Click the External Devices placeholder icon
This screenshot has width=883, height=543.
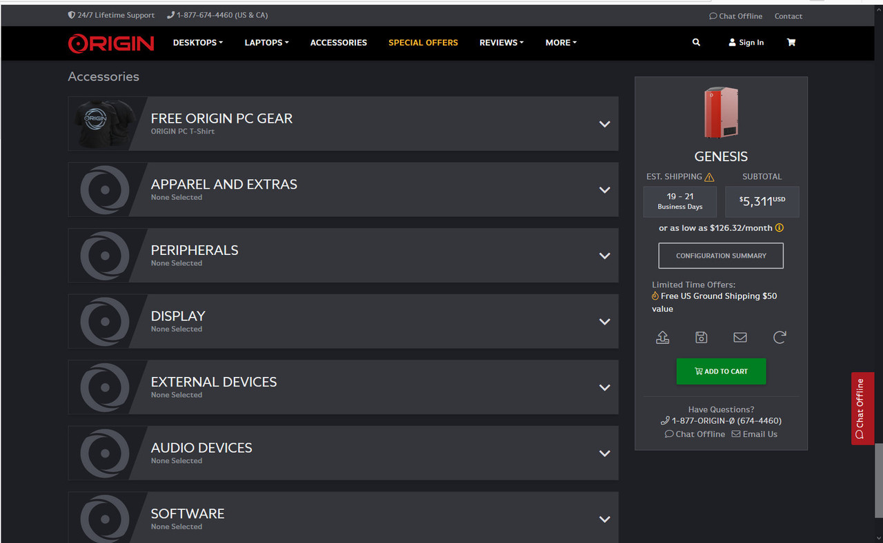pos(105,387)
